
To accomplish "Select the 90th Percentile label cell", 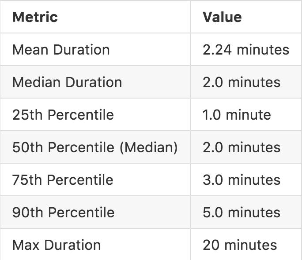I will click(x=64, y=212).
